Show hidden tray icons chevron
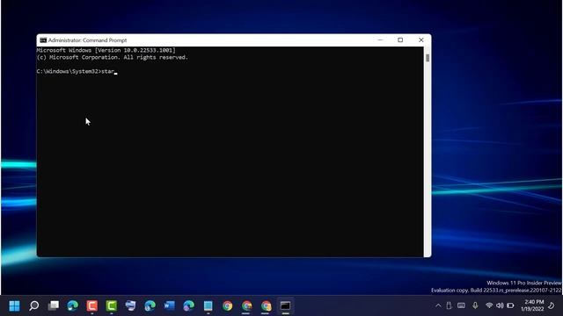 click(x=438, y=305)
